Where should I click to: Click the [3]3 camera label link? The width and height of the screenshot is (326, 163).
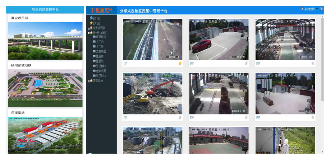point(258,63)
